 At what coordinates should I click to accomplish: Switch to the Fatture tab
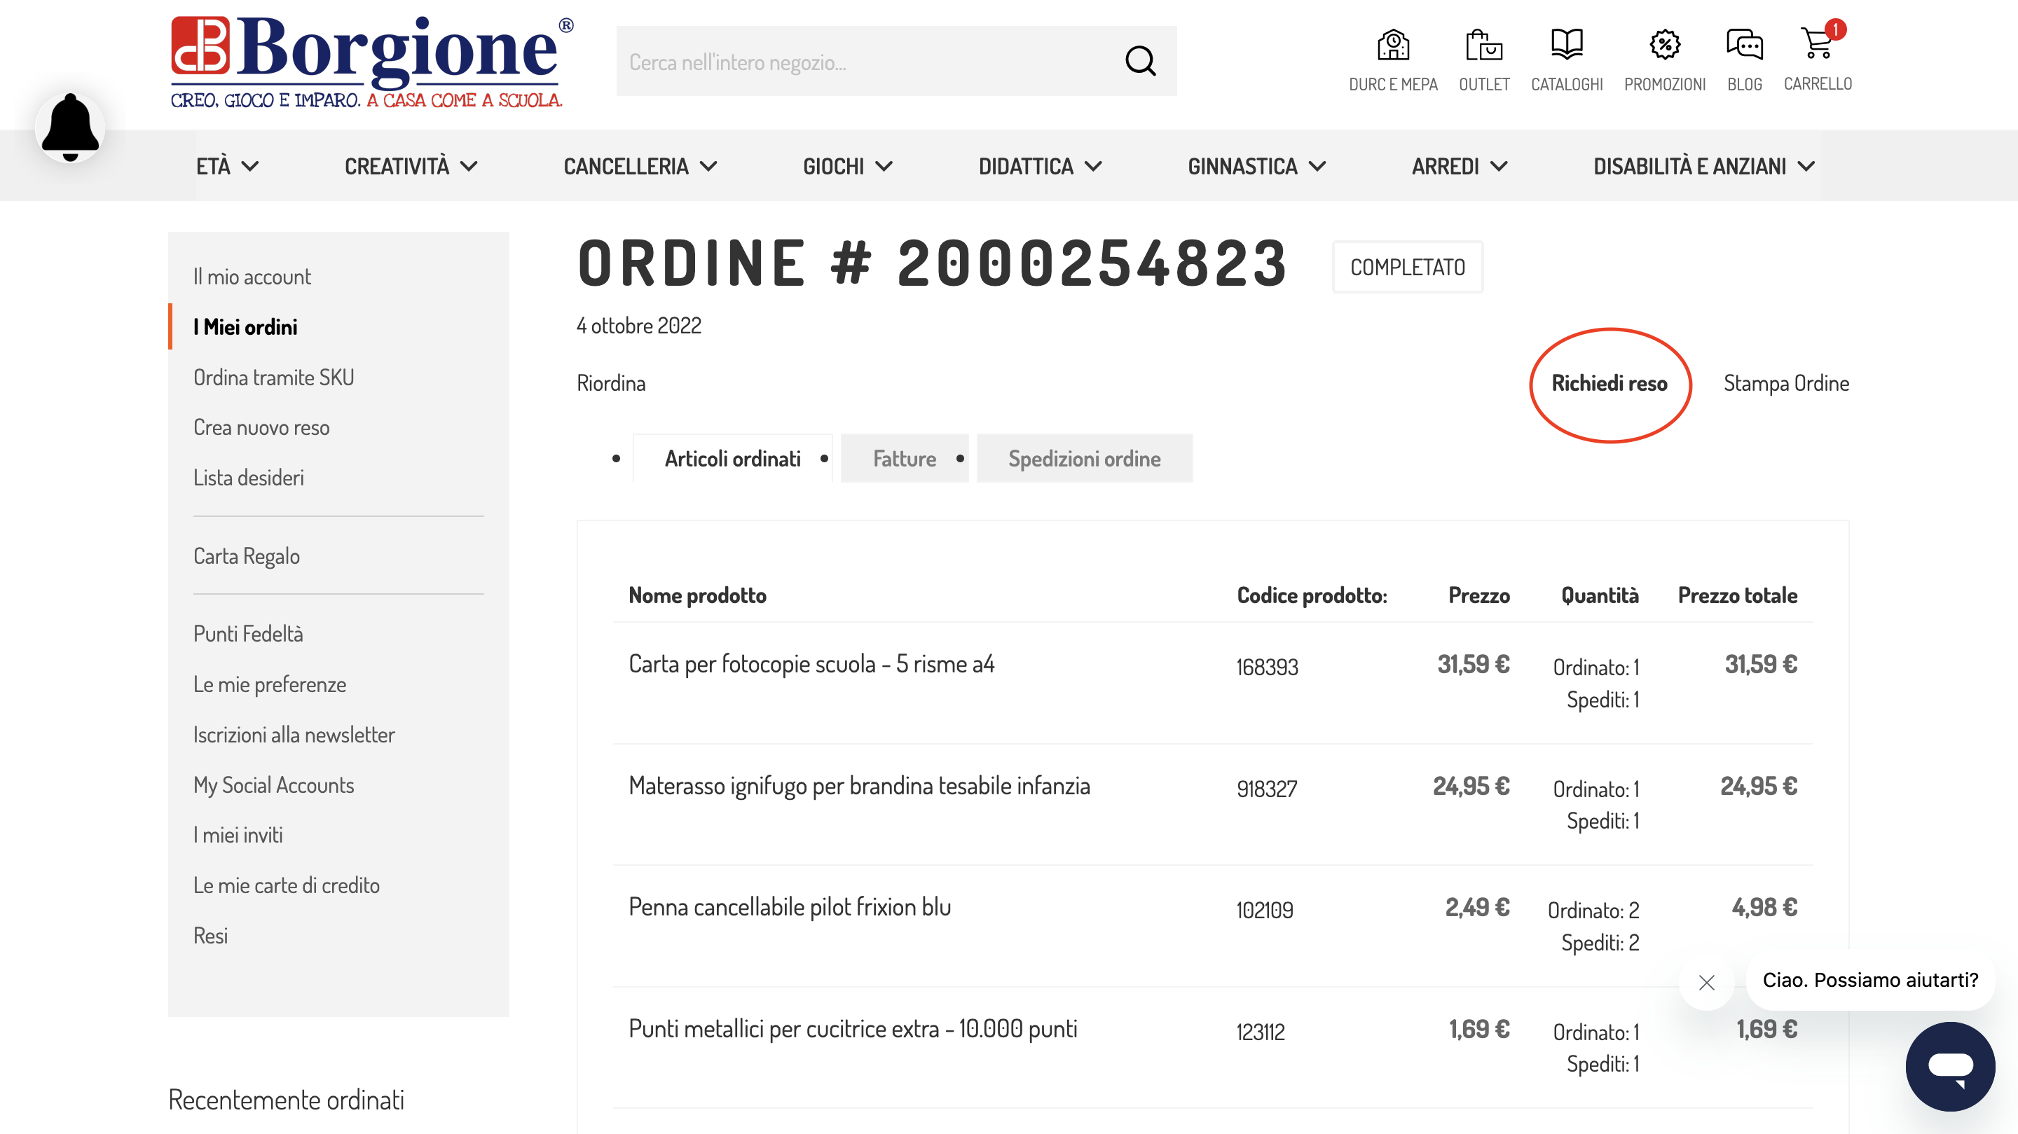904,458
